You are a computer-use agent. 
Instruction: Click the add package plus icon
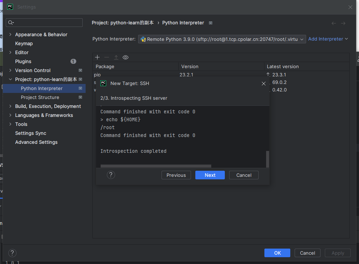97,57
